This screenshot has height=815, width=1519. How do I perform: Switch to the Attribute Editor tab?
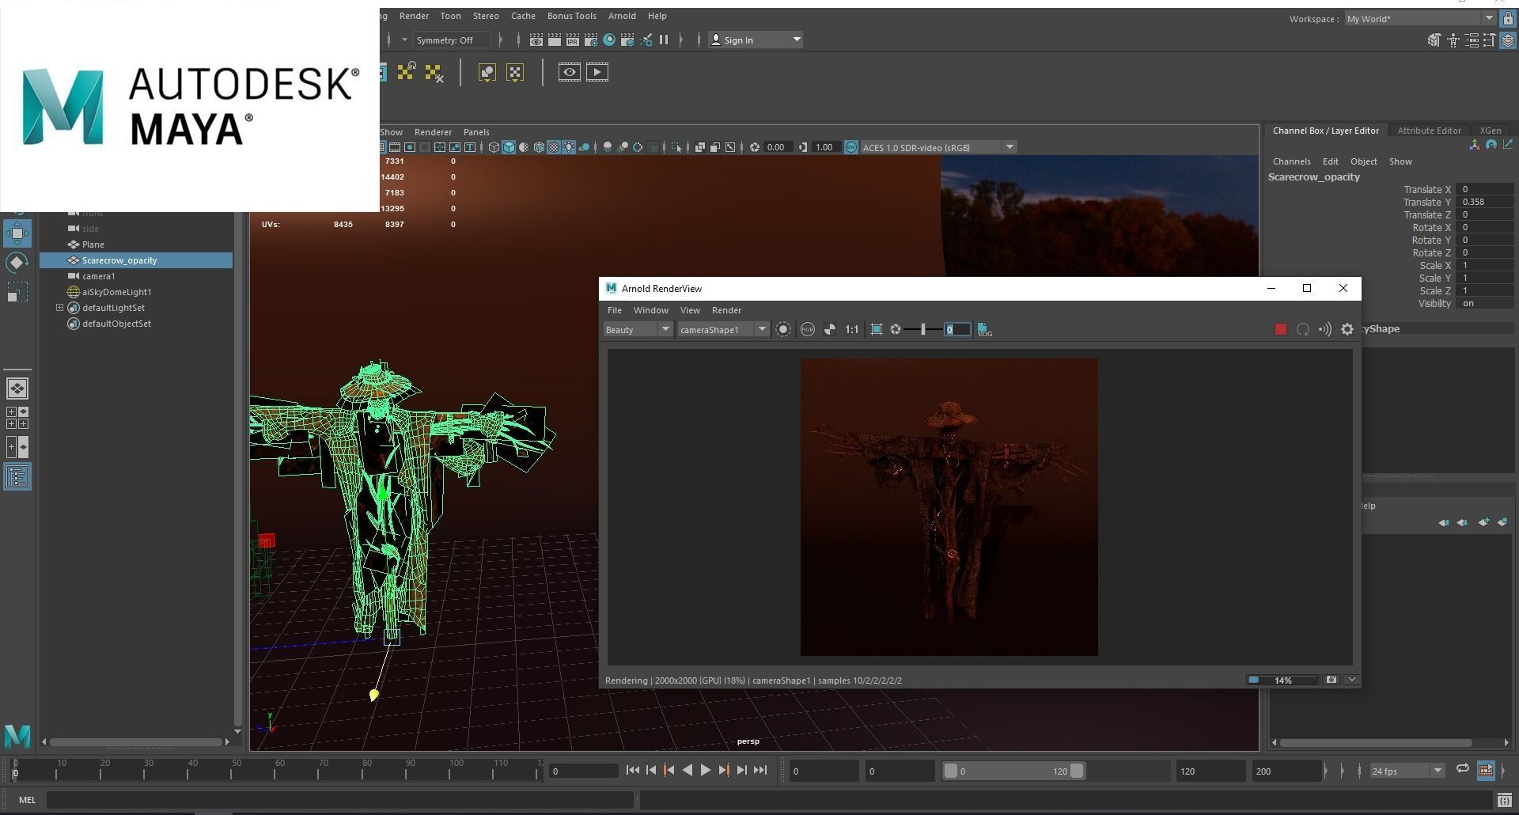tap(1429, 131)
